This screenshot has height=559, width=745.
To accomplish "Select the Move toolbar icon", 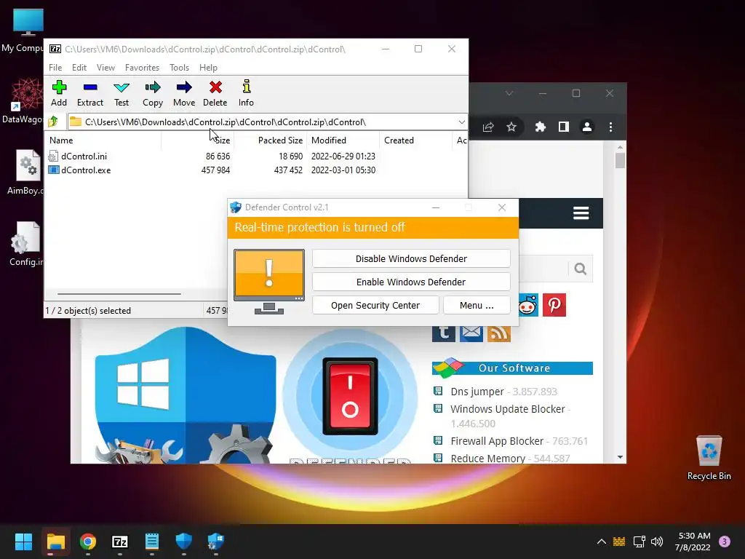I will pos(184,93).
